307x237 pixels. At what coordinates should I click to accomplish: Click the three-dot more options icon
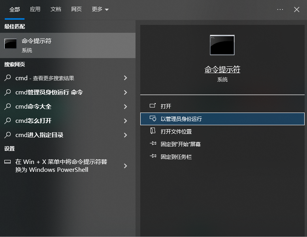tap(280, 9)
